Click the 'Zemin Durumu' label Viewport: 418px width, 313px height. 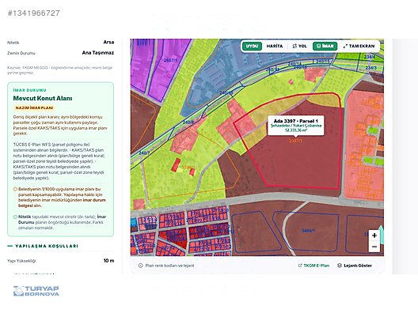[x=21, y=53]
